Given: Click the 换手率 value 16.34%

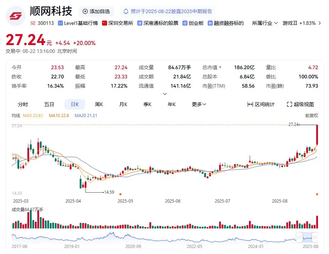Looking at the screenshot, I should coord(55,86).
